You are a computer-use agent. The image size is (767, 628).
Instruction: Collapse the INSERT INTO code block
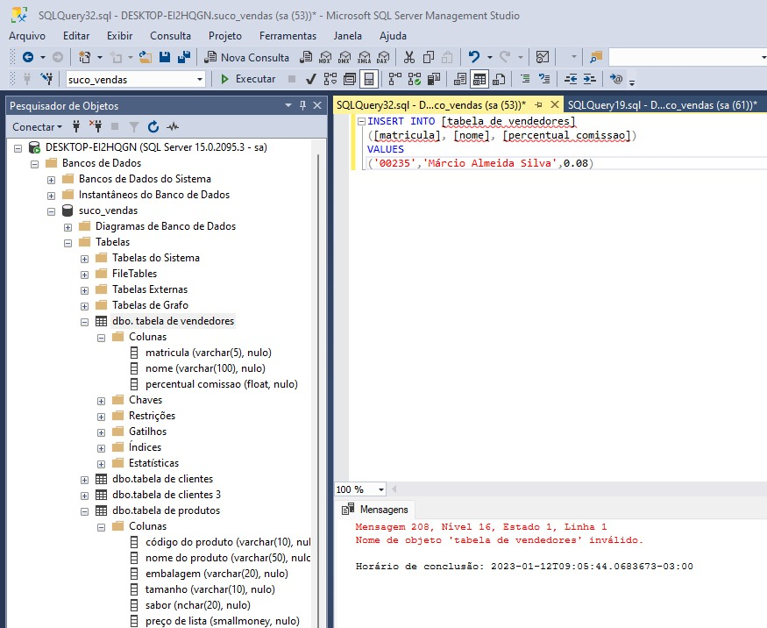coord(361,121)
